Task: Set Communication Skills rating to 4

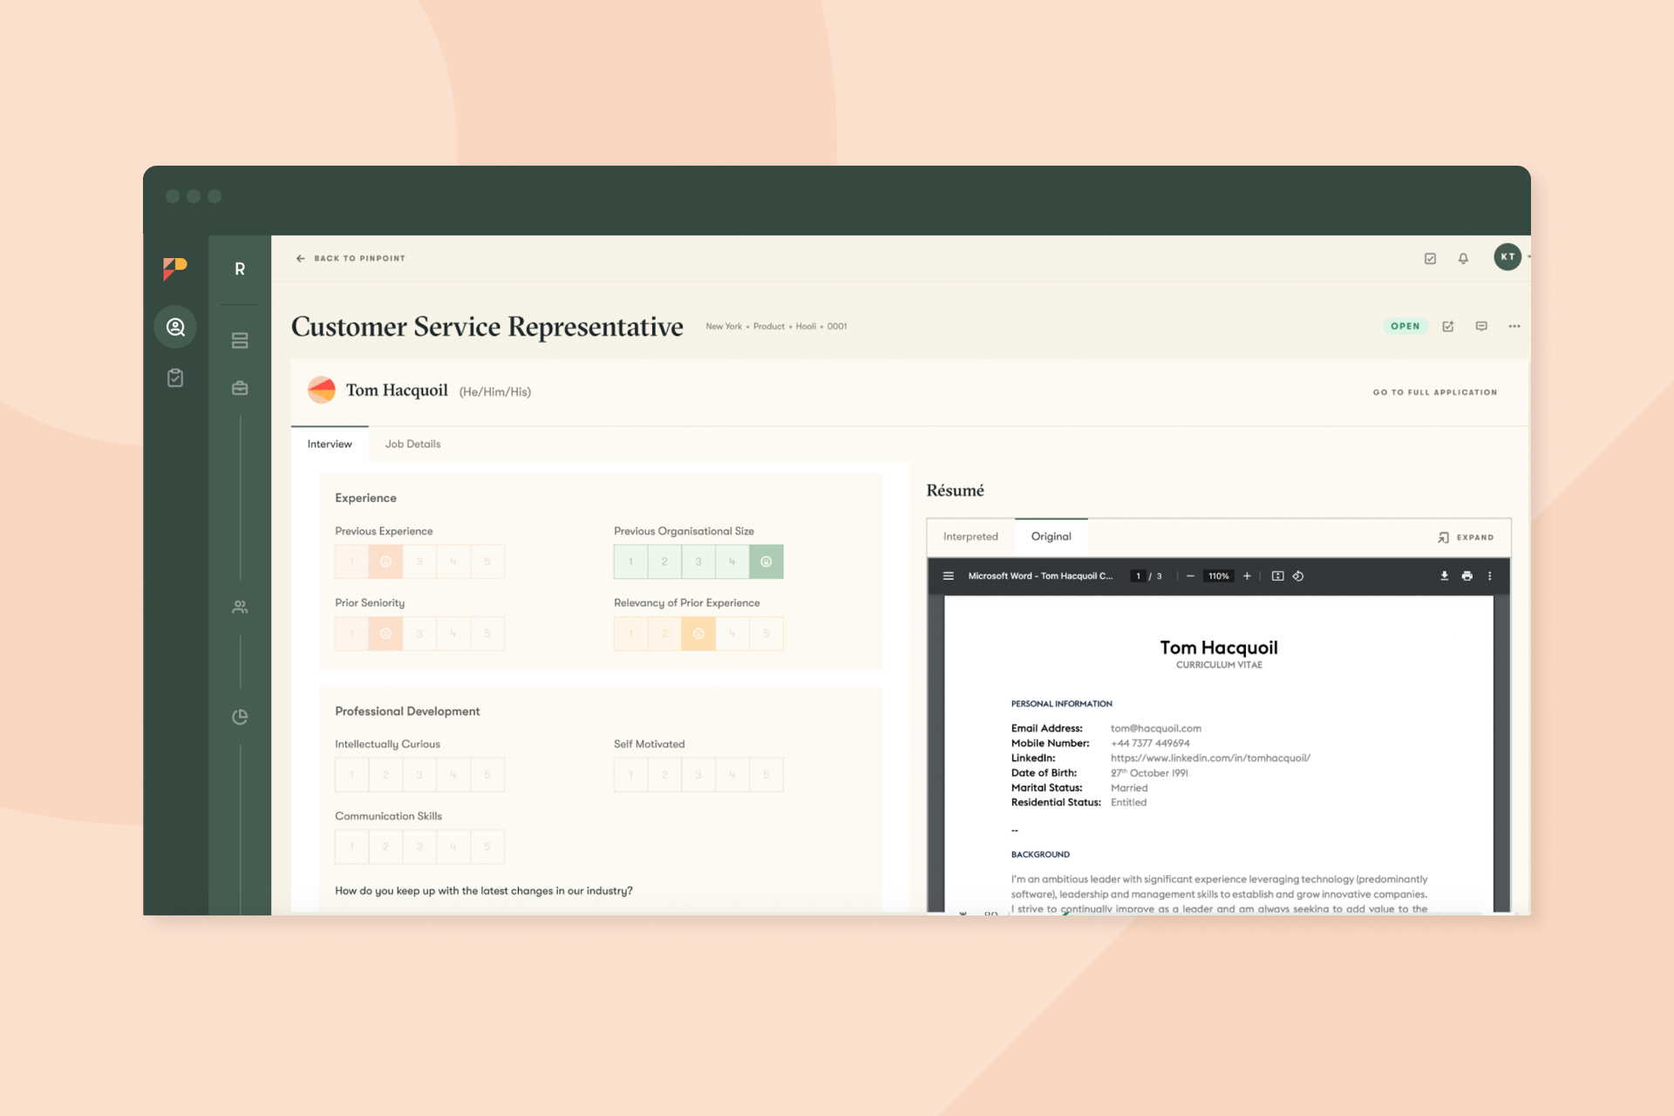Action: pyautogui.click(x=453, y=847)
